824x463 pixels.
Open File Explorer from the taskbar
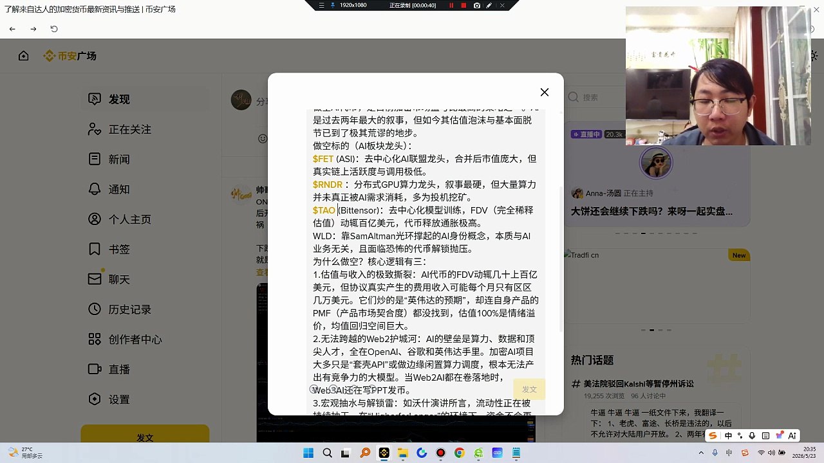[402, 453]
